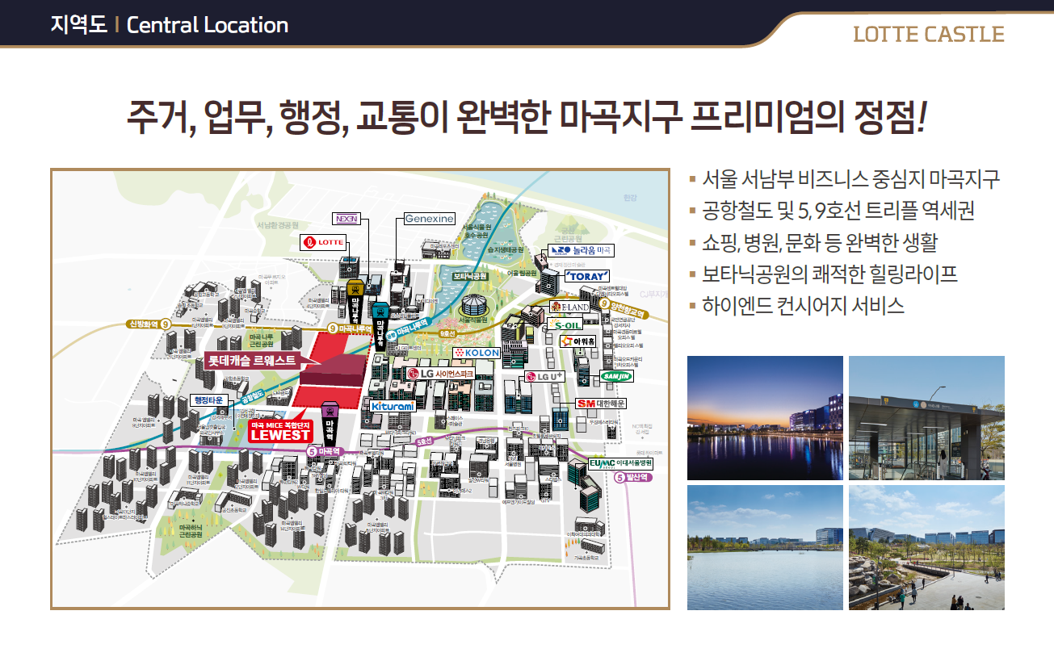Select the LG 사이언스파크 logo label
This screenshot has width=1054, height=661.
439,374
